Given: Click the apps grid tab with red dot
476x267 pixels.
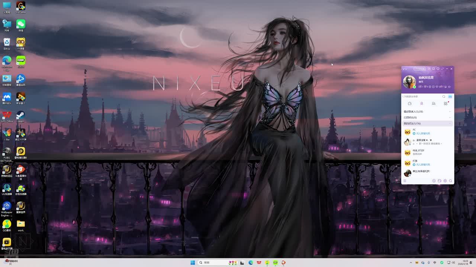Looking at the screenshot, I should tap(446, 103).
